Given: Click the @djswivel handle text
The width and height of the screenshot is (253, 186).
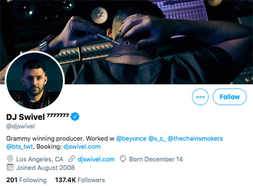Looking at the screenshot, I should (x=20, y=126).
